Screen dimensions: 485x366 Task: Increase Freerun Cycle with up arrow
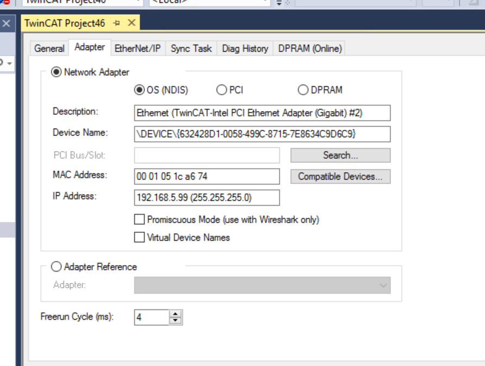click(175, 314)
